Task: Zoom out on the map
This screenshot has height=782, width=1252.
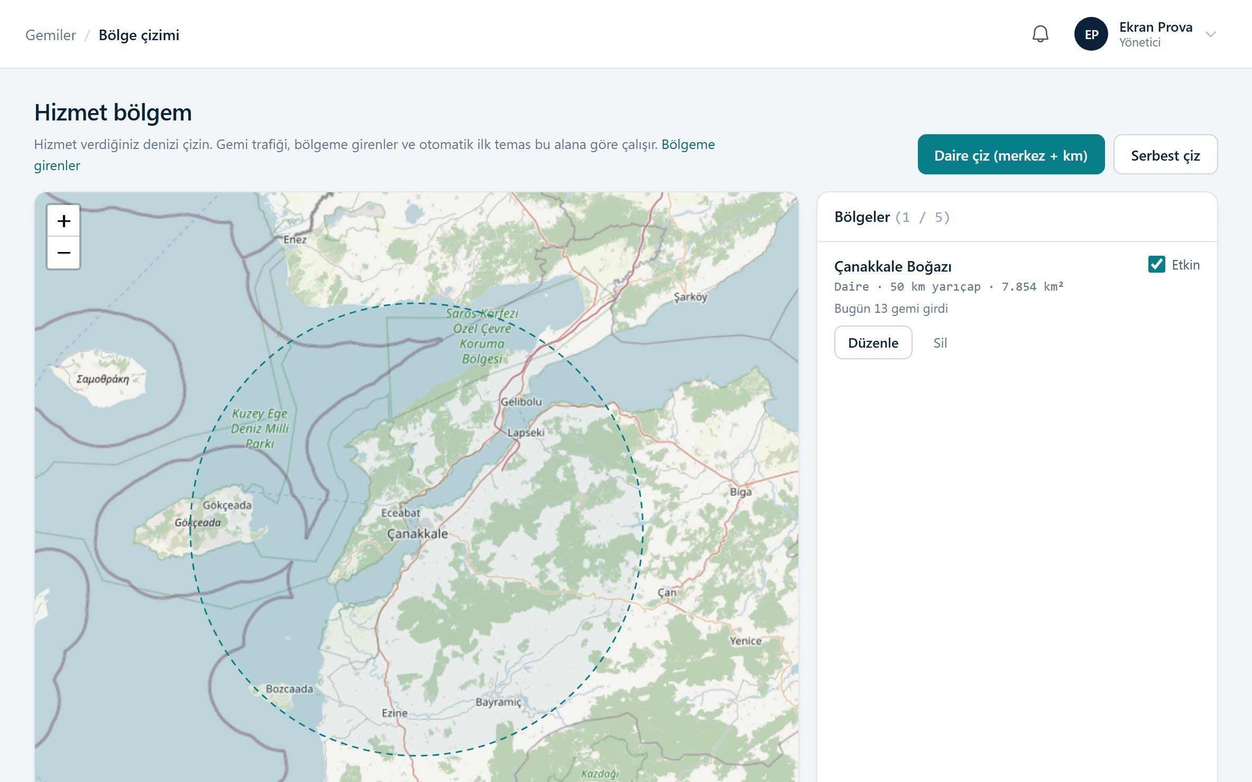Action: coord(63,253)
